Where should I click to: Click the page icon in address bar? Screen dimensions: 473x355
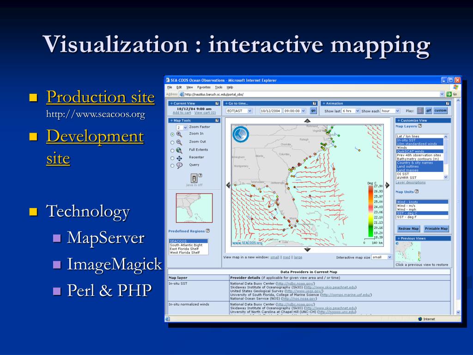pyautogui.click(x=182, y=94)
